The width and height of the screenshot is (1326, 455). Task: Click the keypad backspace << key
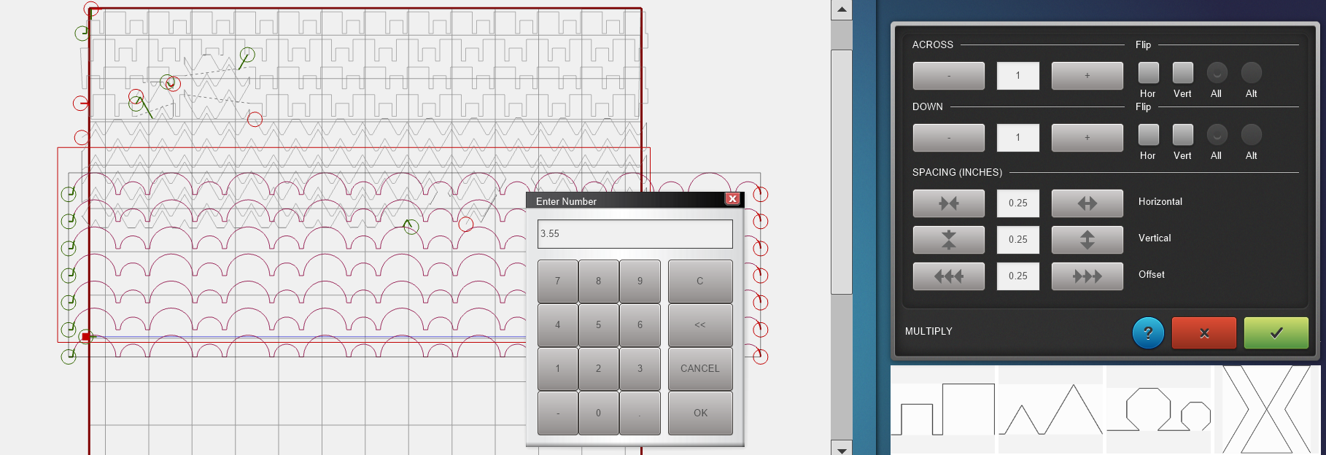coord(699,325)
